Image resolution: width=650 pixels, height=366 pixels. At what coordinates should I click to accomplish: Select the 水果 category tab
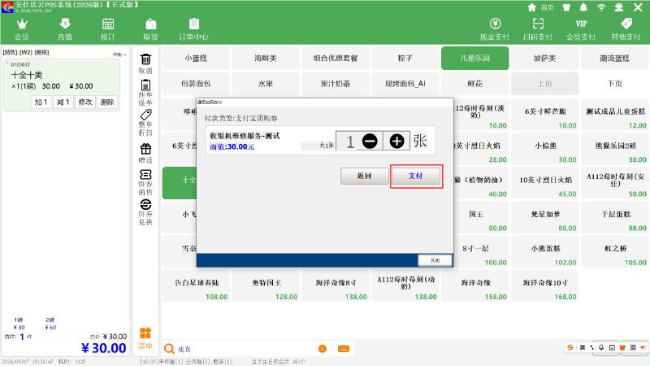pos(266,84)
